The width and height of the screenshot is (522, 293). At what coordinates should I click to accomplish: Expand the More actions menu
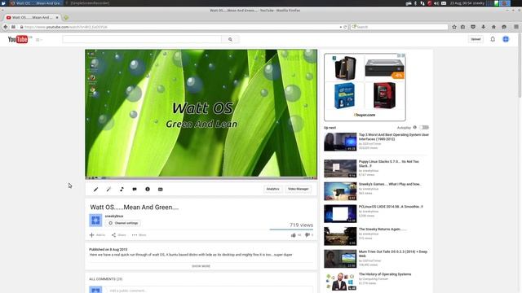pos(139,235)
